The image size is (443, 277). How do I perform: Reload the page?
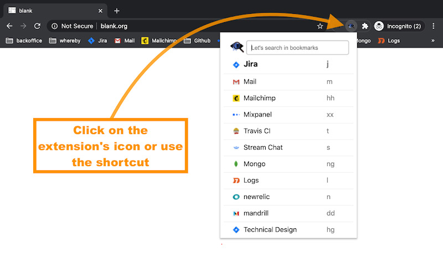(37, 26)
